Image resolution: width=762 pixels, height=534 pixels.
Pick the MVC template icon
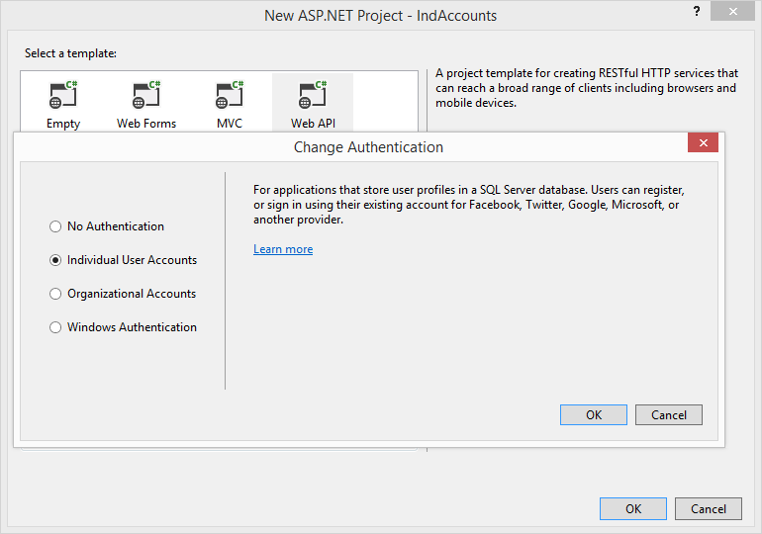pyautogui.click(x=230, y=97)
